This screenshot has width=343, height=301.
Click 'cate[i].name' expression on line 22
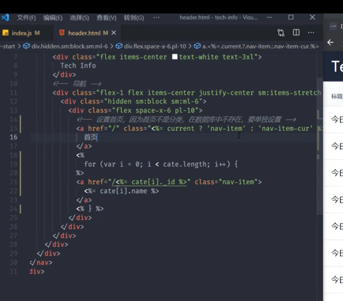click(x=123, y=191)
